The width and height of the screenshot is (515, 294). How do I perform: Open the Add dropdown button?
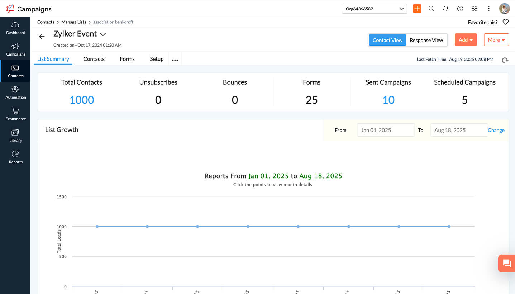(x=466, y=40)
